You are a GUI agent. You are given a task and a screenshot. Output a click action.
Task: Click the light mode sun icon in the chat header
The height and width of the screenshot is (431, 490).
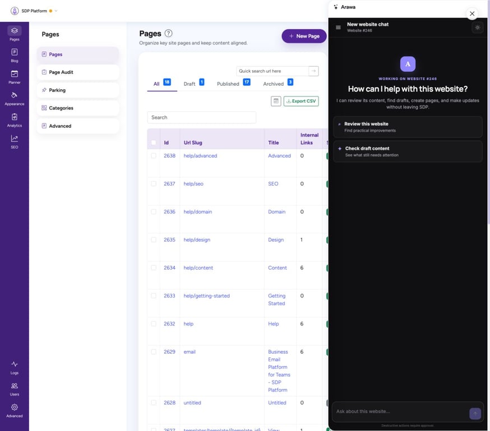point(478,27)
